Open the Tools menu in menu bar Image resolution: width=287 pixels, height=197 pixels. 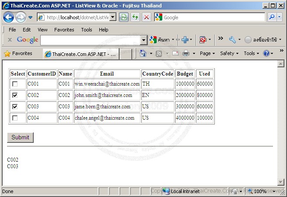pyautogui.click(x=87, y=30)
